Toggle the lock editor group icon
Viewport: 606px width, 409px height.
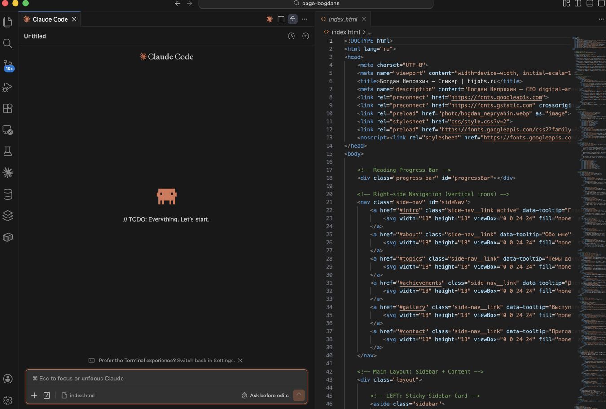[293, 19]
